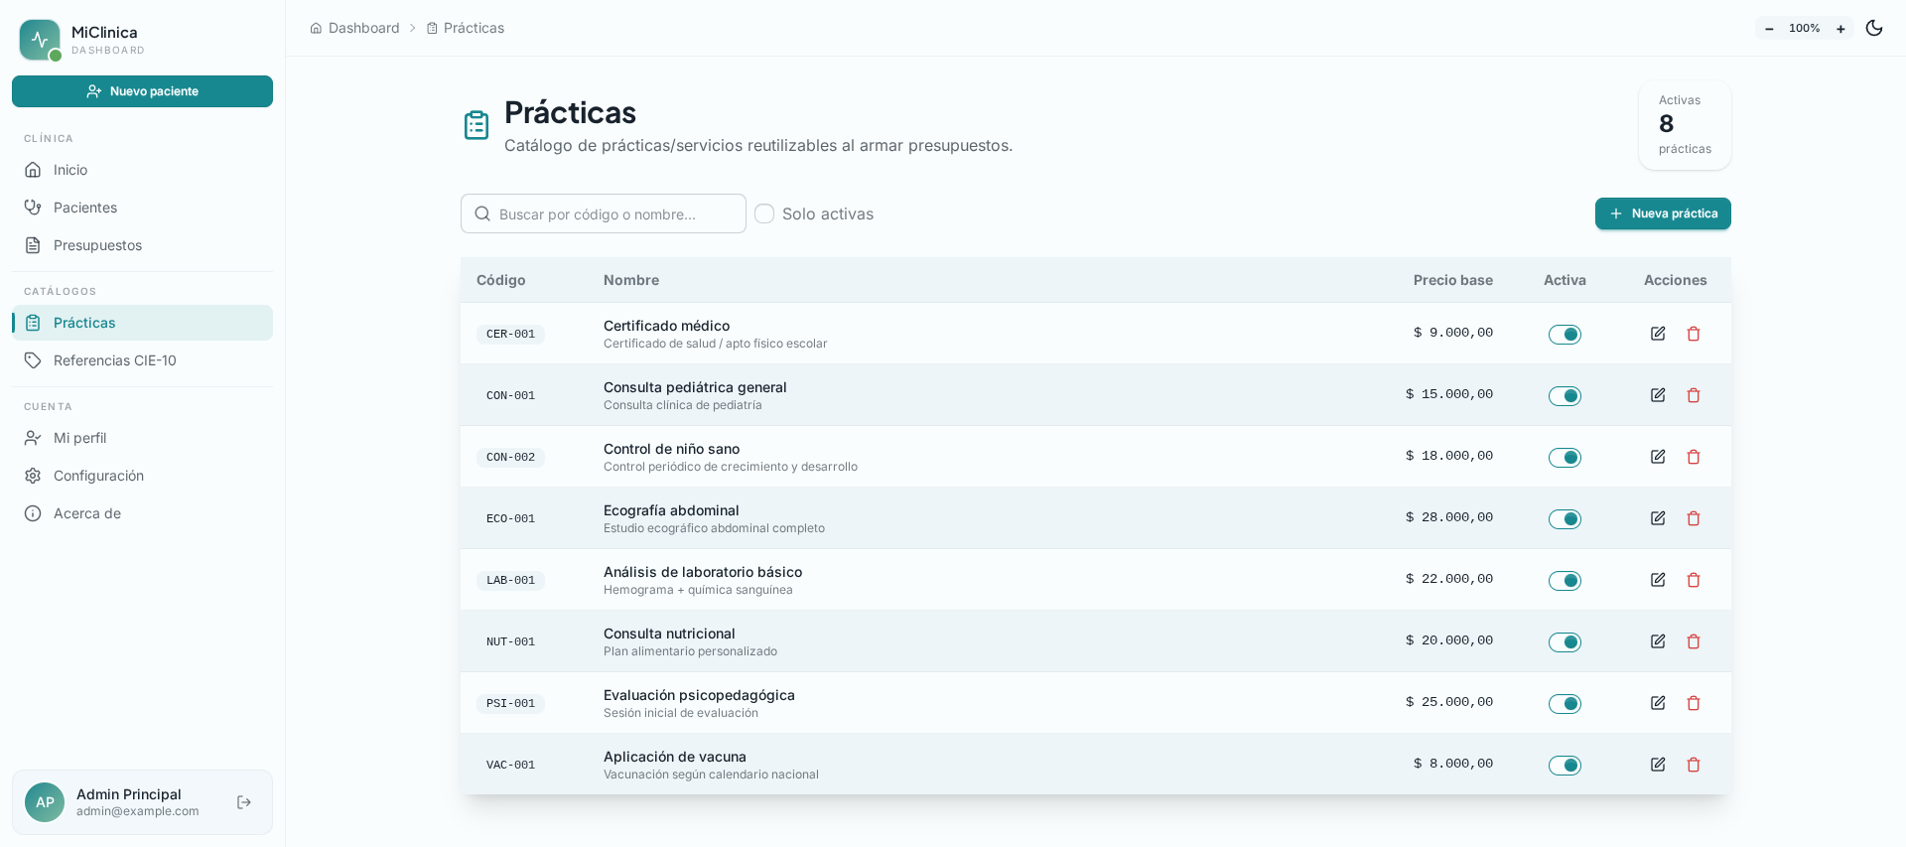Edit the Certificado médico practice
The width and height of the screenshot is (1906, 847).
tap(1658, 334)
